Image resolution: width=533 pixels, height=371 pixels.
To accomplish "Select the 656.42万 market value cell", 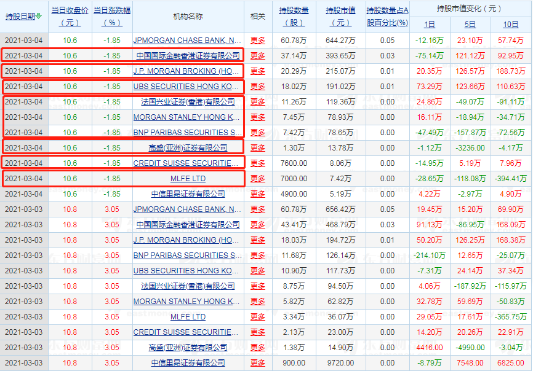I will click(x=340, y=209).
